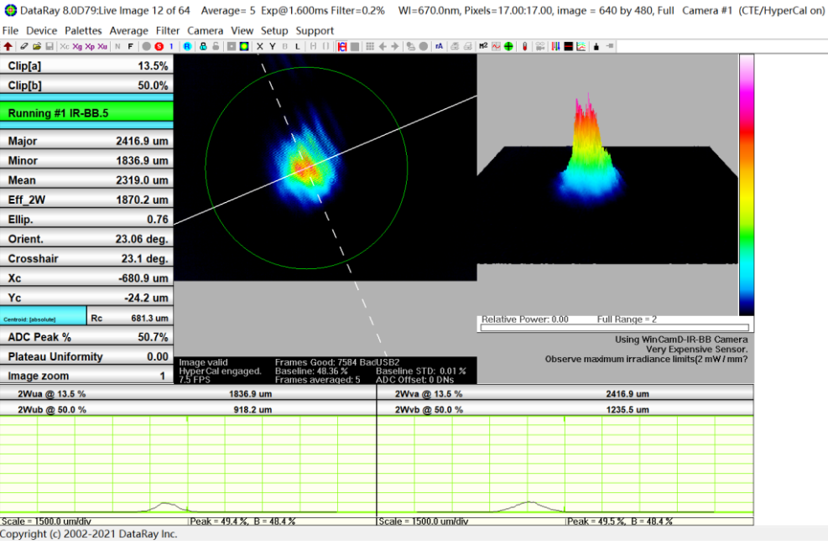
Task: Click the rA toolbar icon
Action: click(x=439, y=46)
